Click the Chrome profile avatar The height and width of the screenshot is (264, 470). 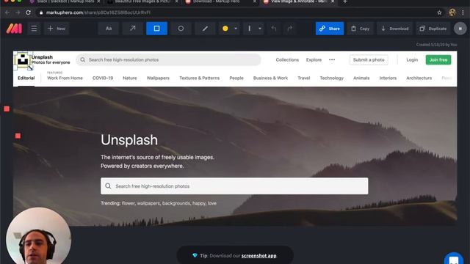[x=452, y=12]
